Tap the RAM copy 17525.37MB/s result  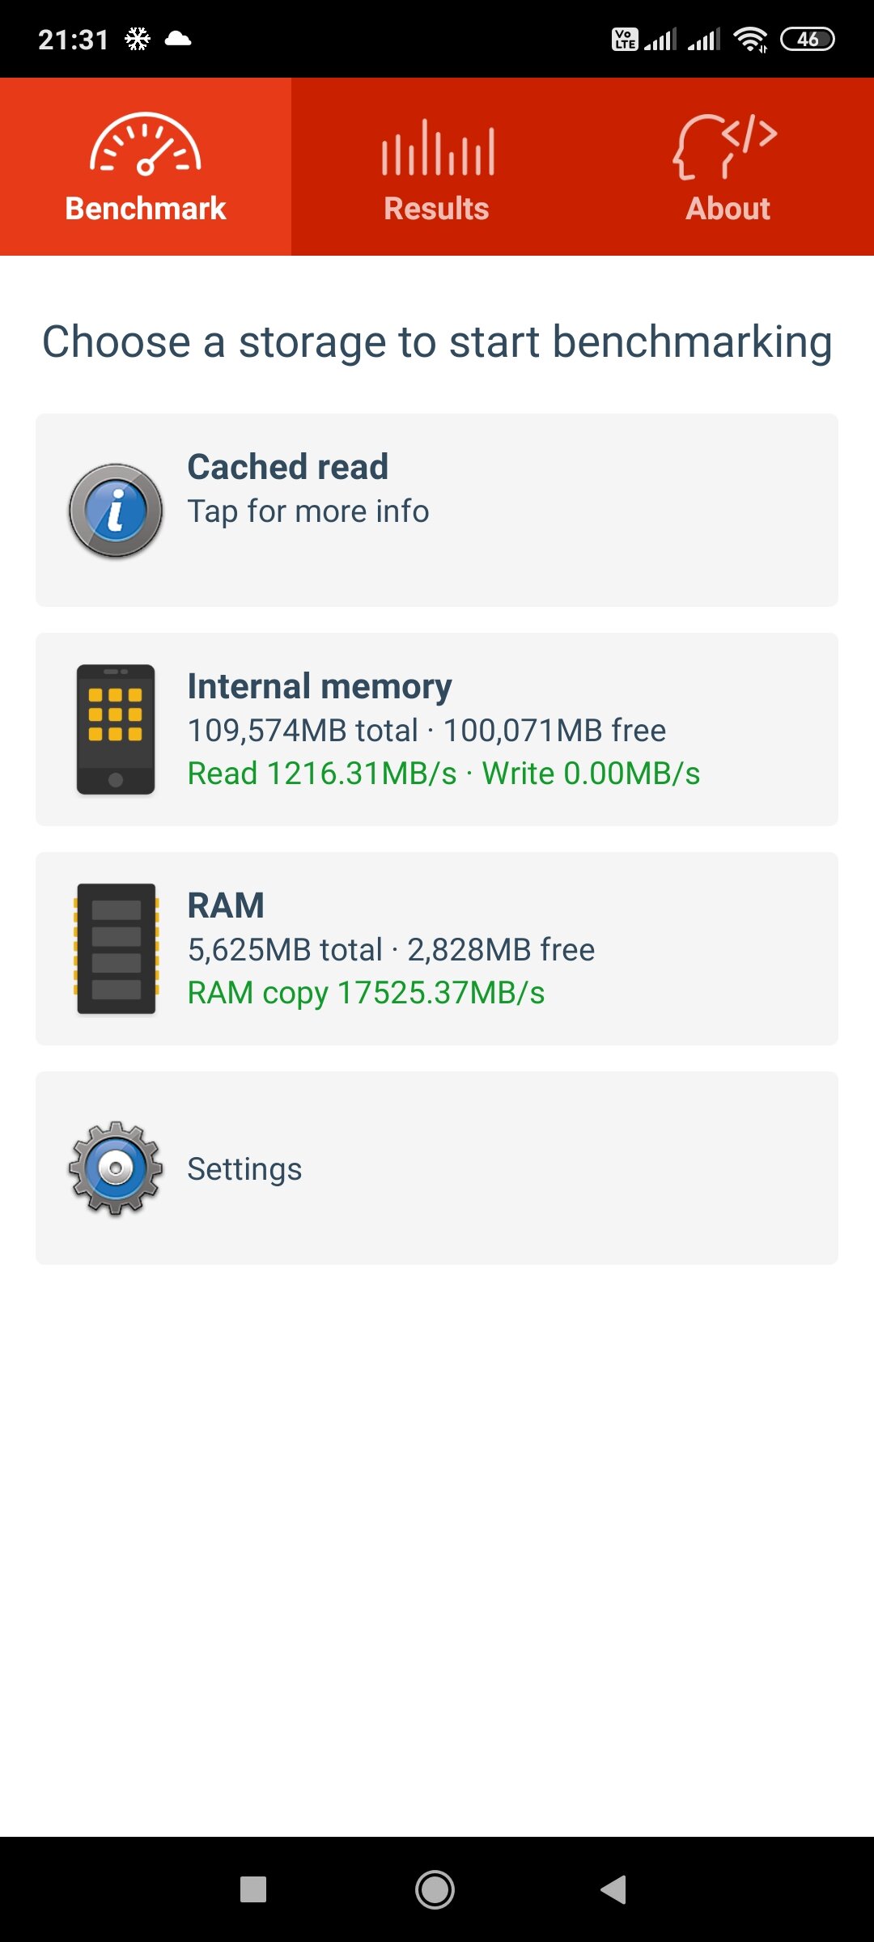click(x=366, y=993)
